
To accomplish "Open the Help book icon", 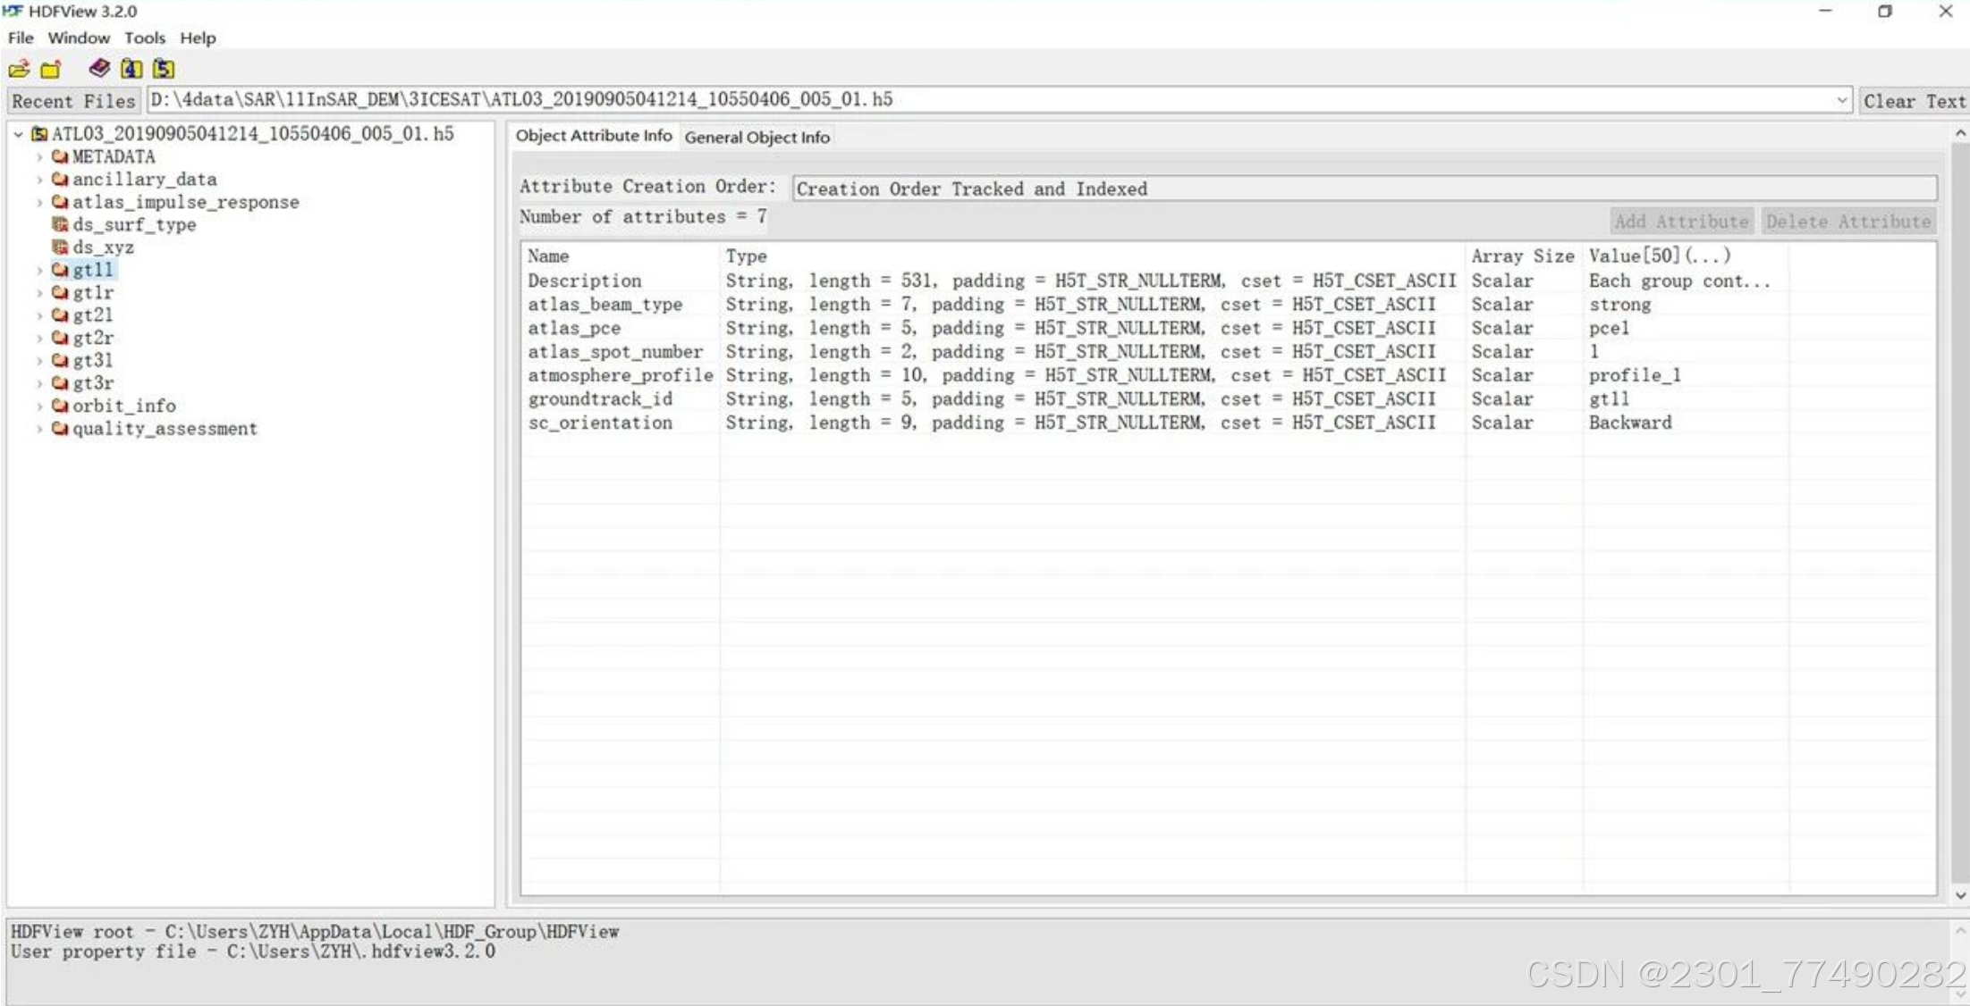I will 99,68.
